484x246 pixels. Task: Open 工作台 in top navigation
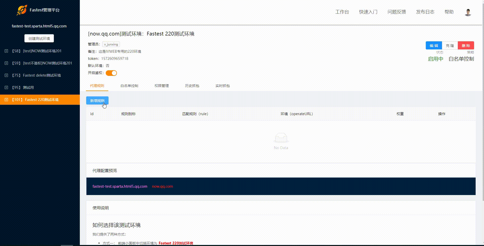pyautogui.click(x=342, y=12)
